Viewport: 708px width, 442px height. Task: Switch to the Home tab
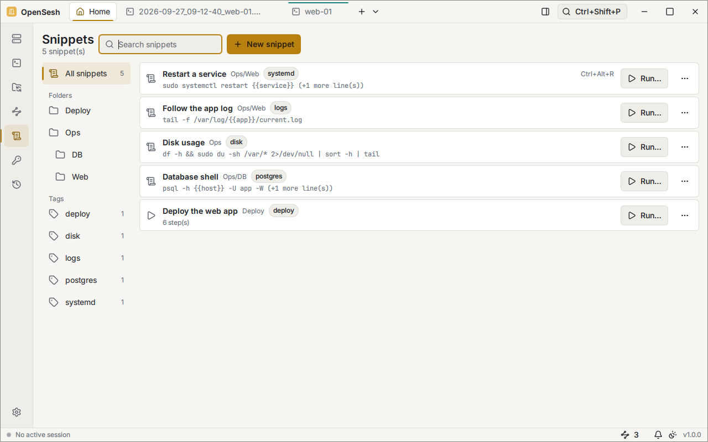click(x=93, y=12)
